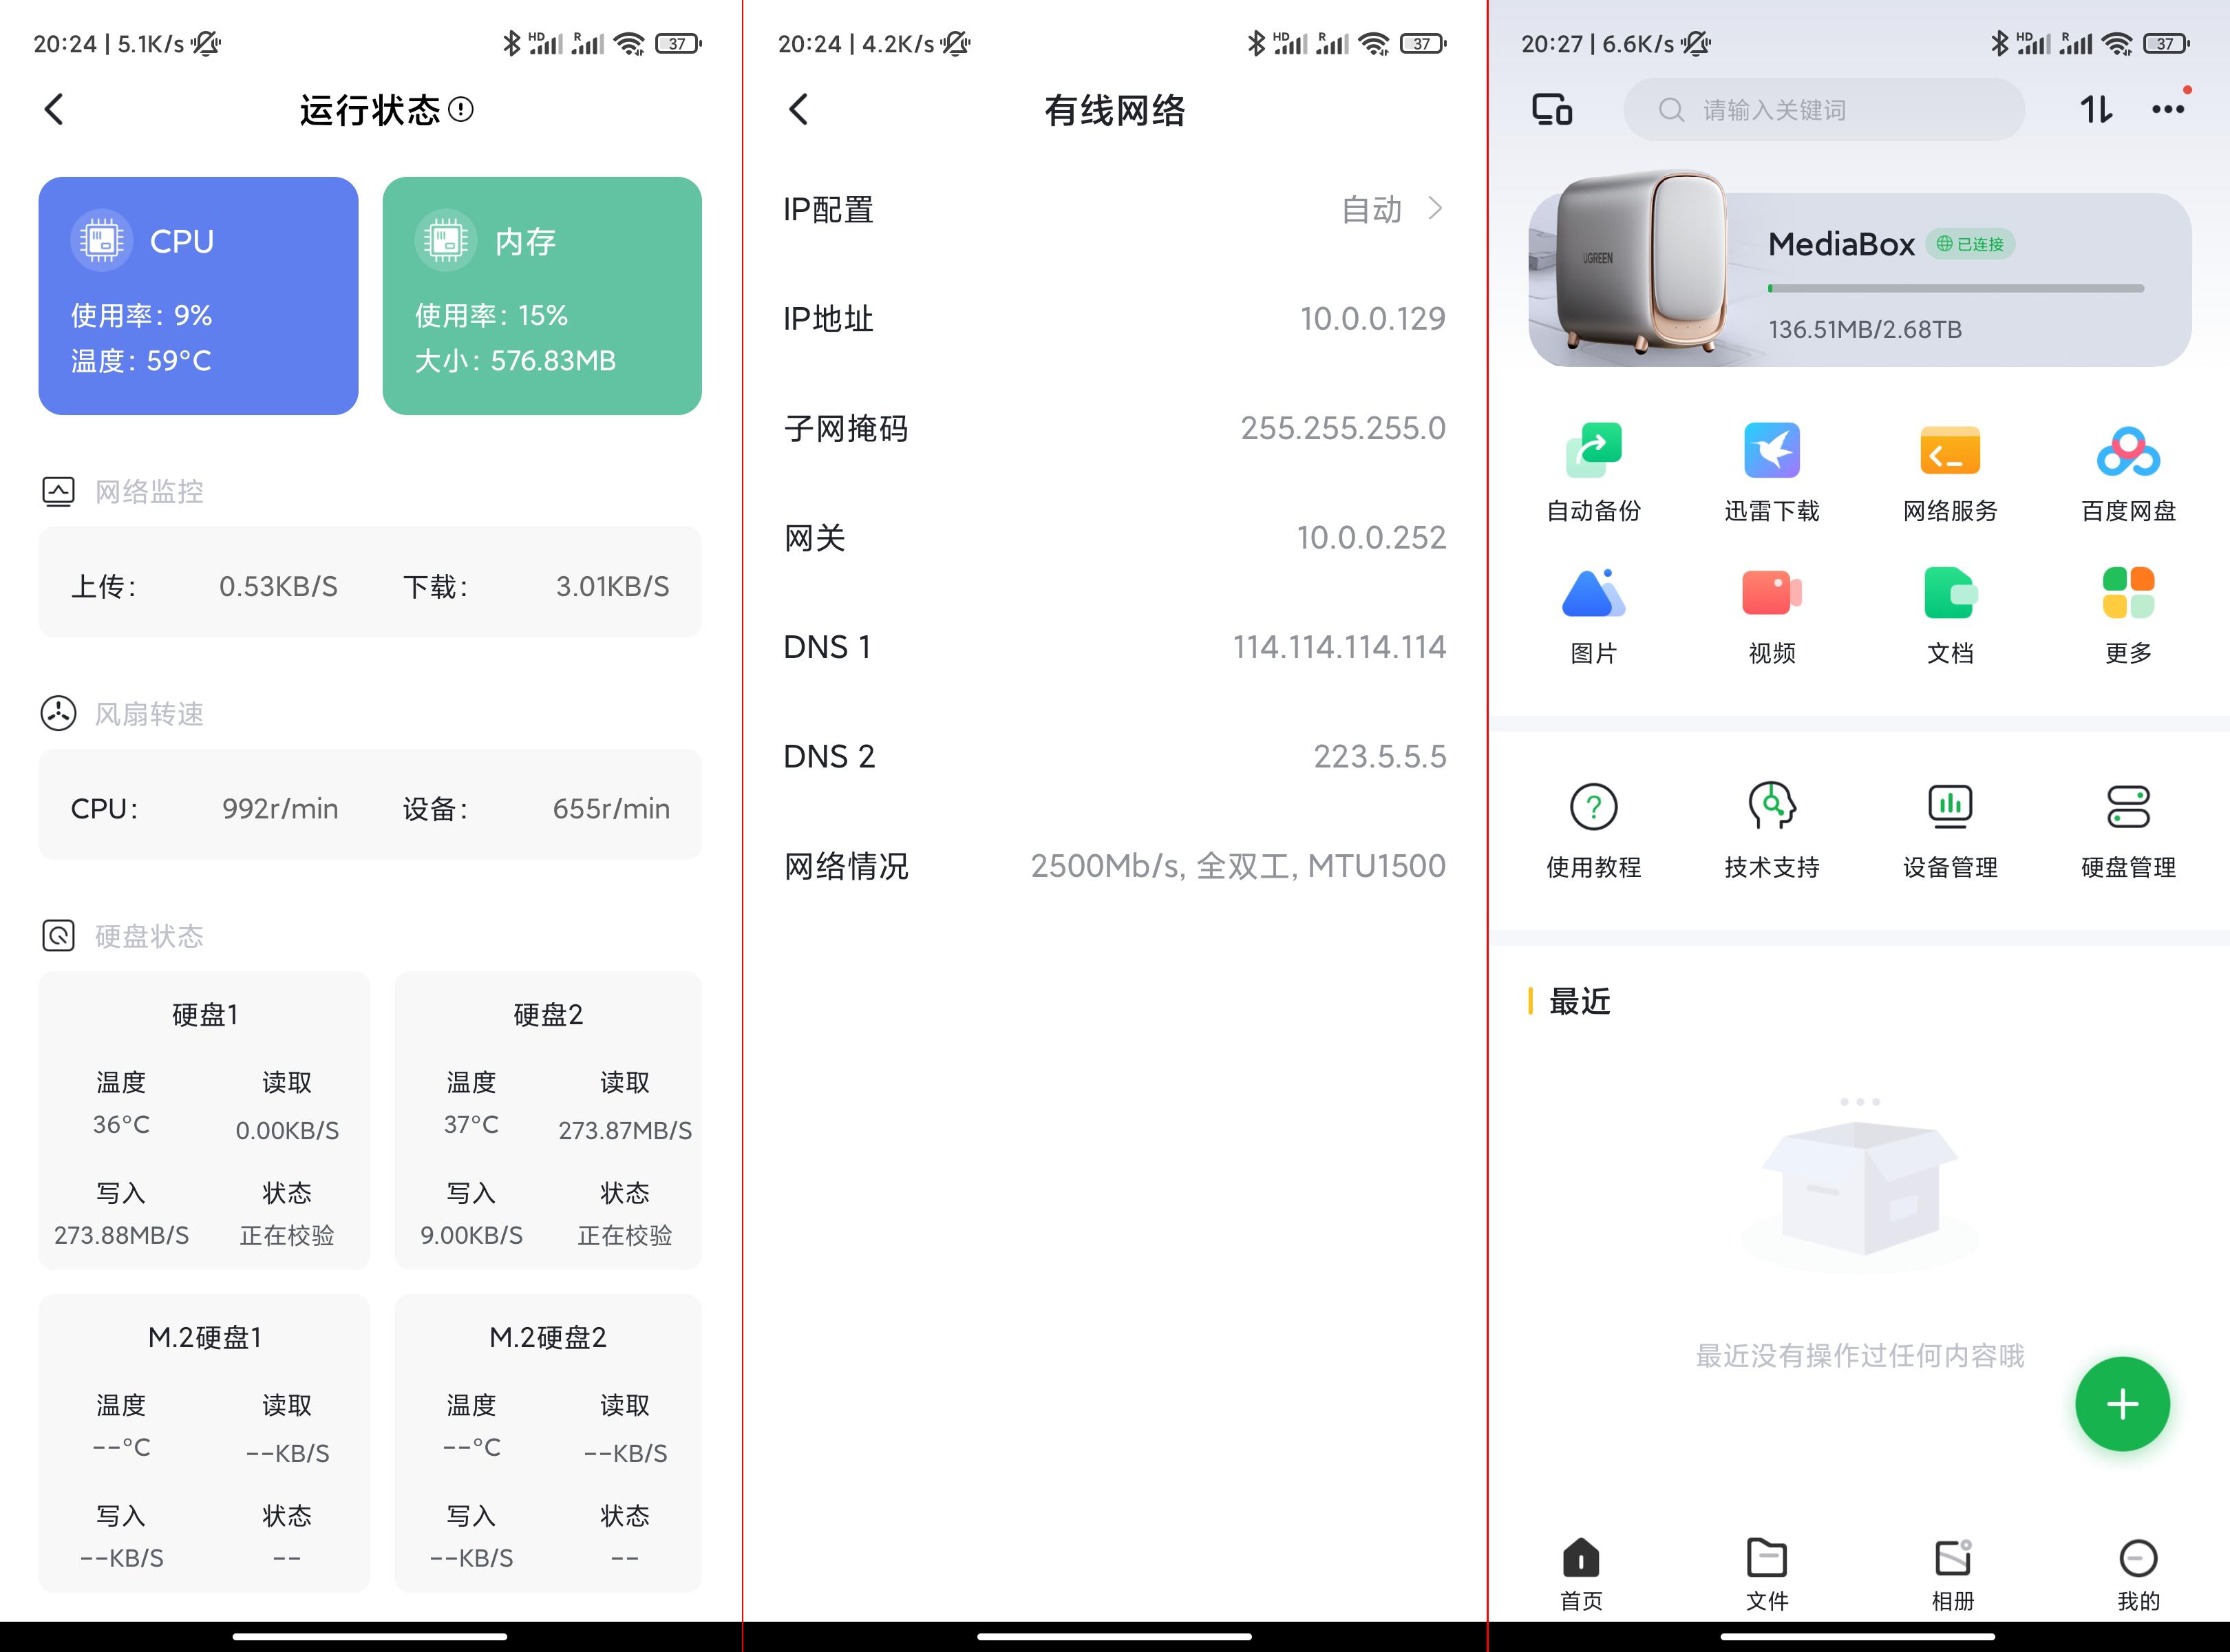Go back from 运行状态 page
Viewport: 2230px width, 1652px height.
coord(53,110)
